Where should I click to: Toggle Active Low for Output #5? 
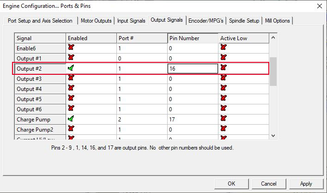[x=224, y=99]
